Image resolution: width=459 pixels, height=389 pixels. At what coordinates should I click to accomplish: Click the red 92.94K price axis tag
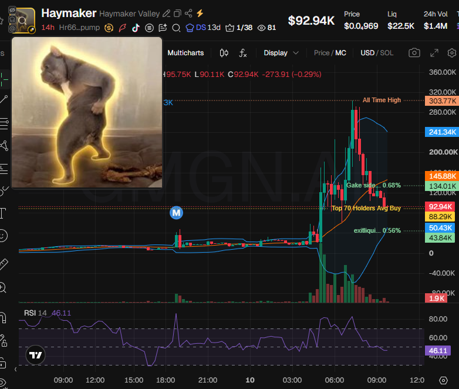coord(440,207)
